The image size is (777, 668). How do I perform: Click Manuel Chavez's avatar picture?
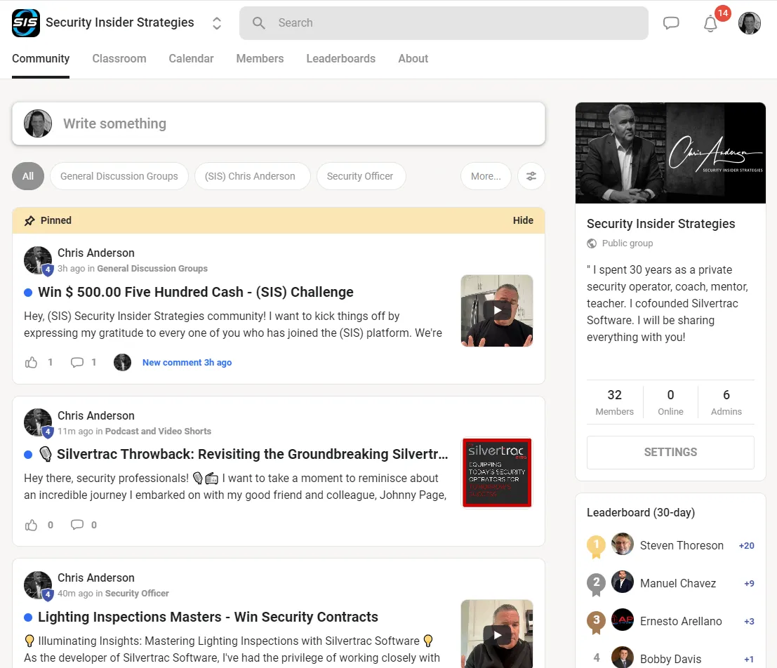coord(623,581)
